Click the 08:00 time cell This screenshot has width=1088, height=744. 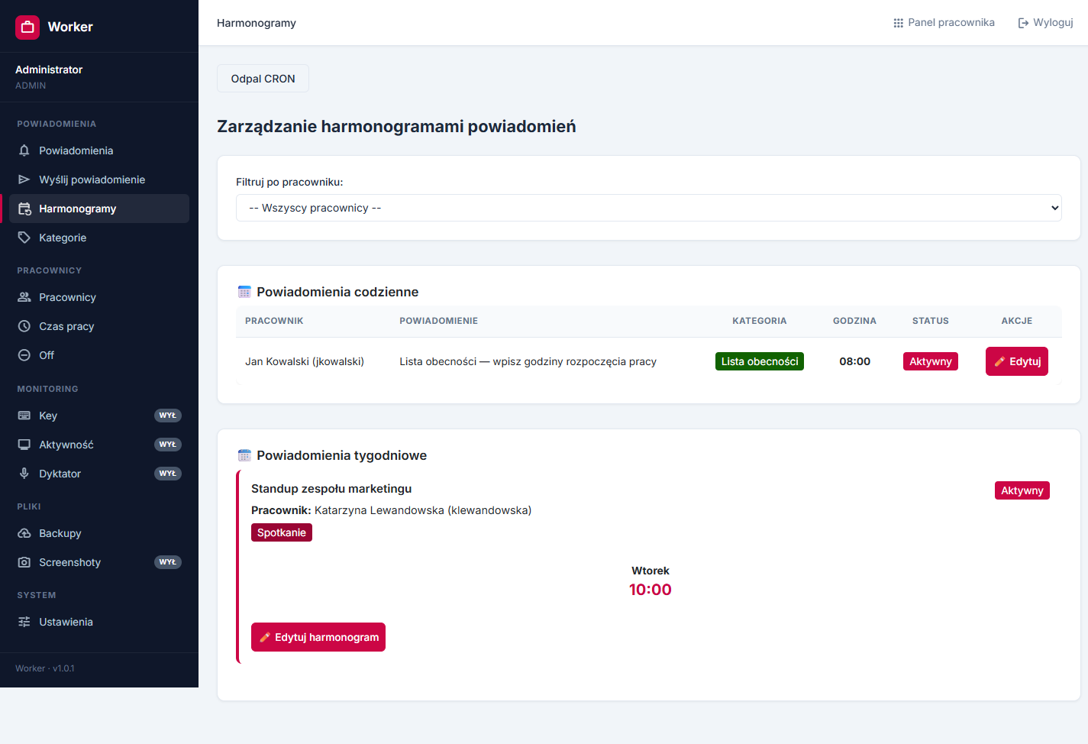(855, 361)
